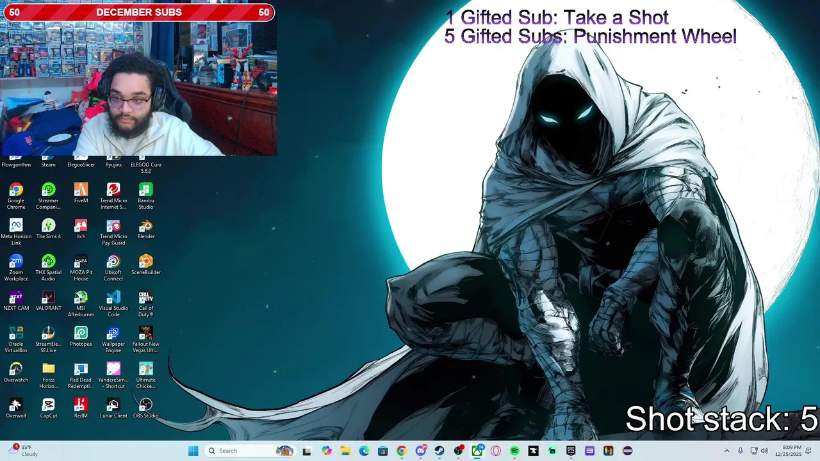Select the SceneBuilder desktop icon
The height and width of the screenshot is (461, 820).
pyautogui.click(x=146, y=265)
